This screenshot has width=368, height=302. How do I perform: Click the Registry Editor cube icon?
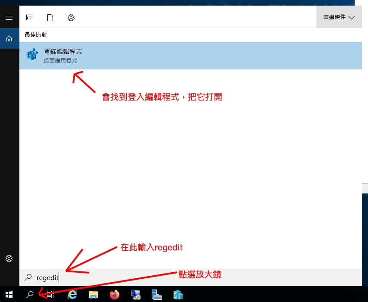pos(32,55)
